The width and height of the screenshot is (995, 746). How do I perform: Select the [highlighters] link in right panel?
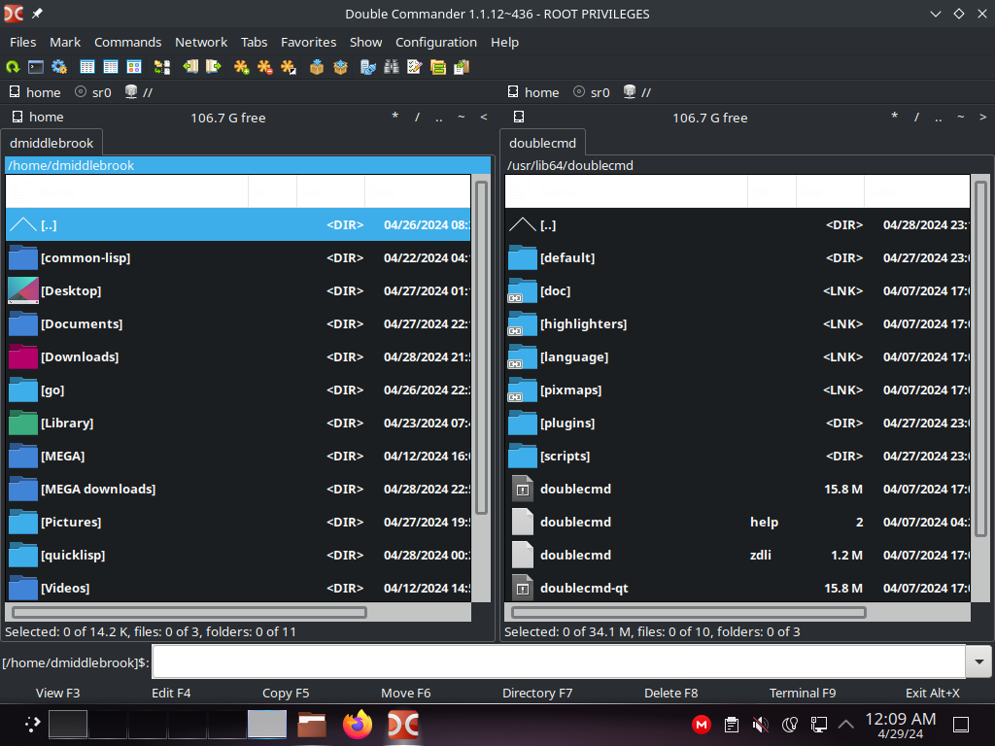tap(738, 323)
